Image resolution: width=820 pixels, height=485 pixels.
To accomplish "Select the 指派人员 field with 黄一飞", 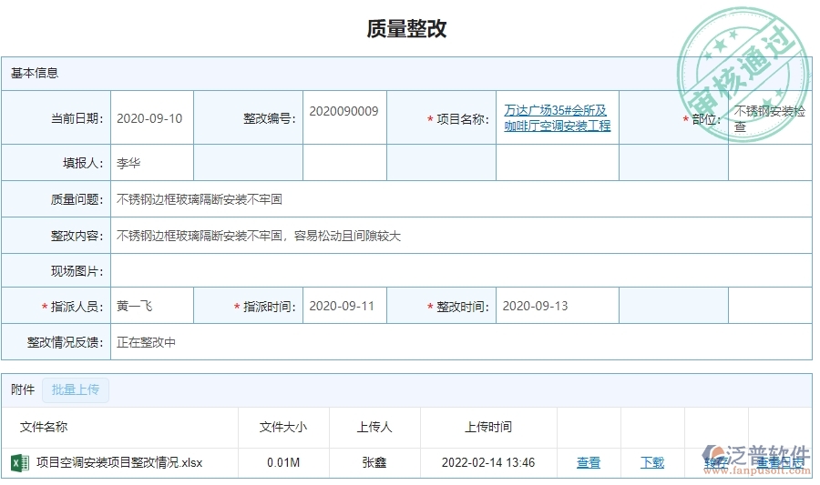I will tap(151, 307).
